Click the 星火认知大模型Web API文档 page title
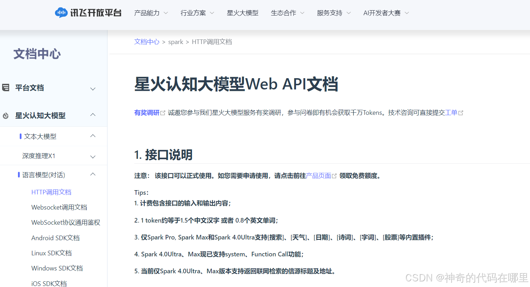530x287 pixels. (236, 84)
